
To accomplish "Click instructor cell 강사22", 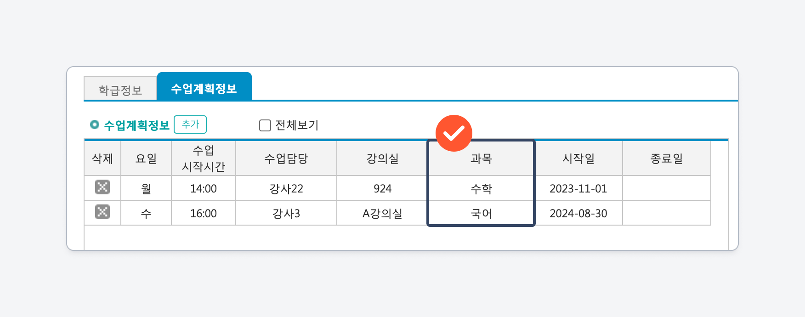I will click(286, 188).
